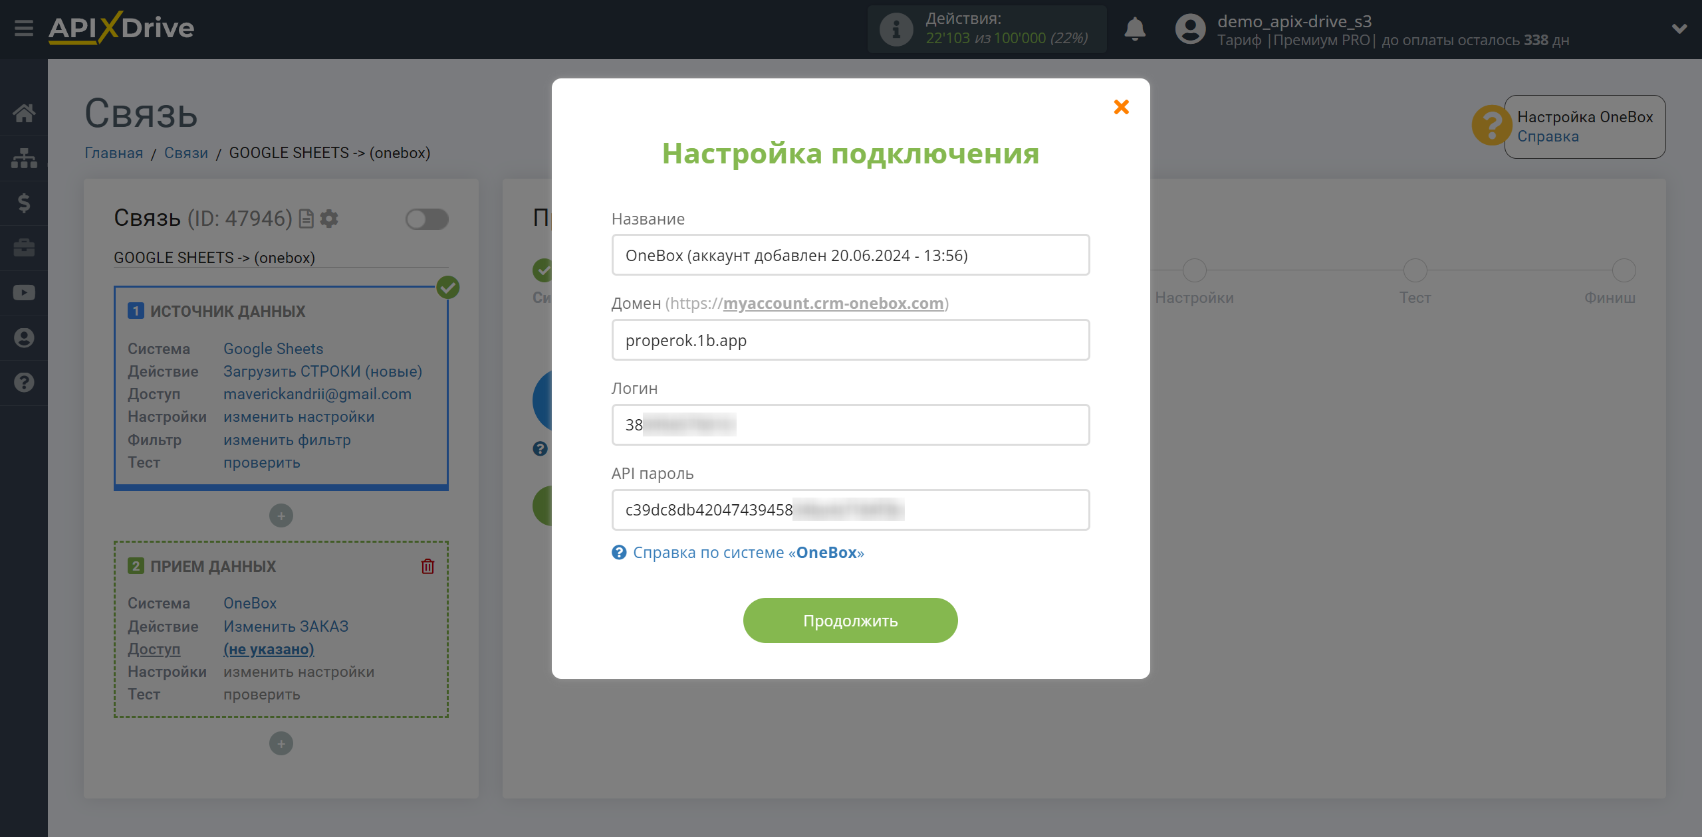Close the connection settings dialog
The height and width of the screenshot is (837, 1702).
pyautogui.click(x=1121, y=107)
